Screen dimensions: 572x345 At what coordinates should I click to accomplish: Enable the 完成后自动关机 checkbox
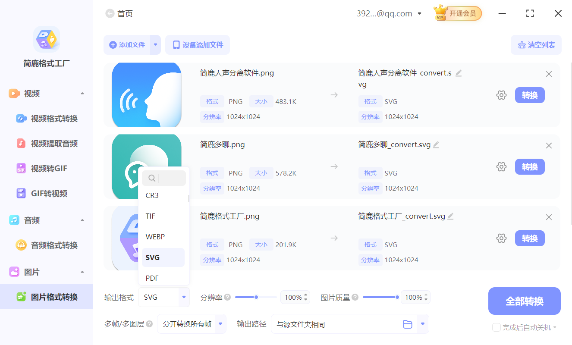[x=496, y=327]
